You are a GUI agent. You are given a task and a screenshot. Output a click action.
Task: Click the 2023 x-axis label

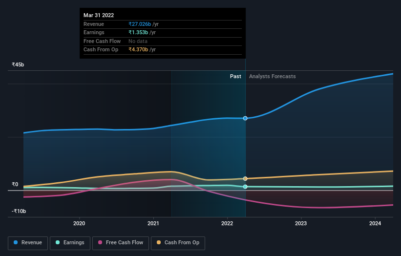pos(301,224)
